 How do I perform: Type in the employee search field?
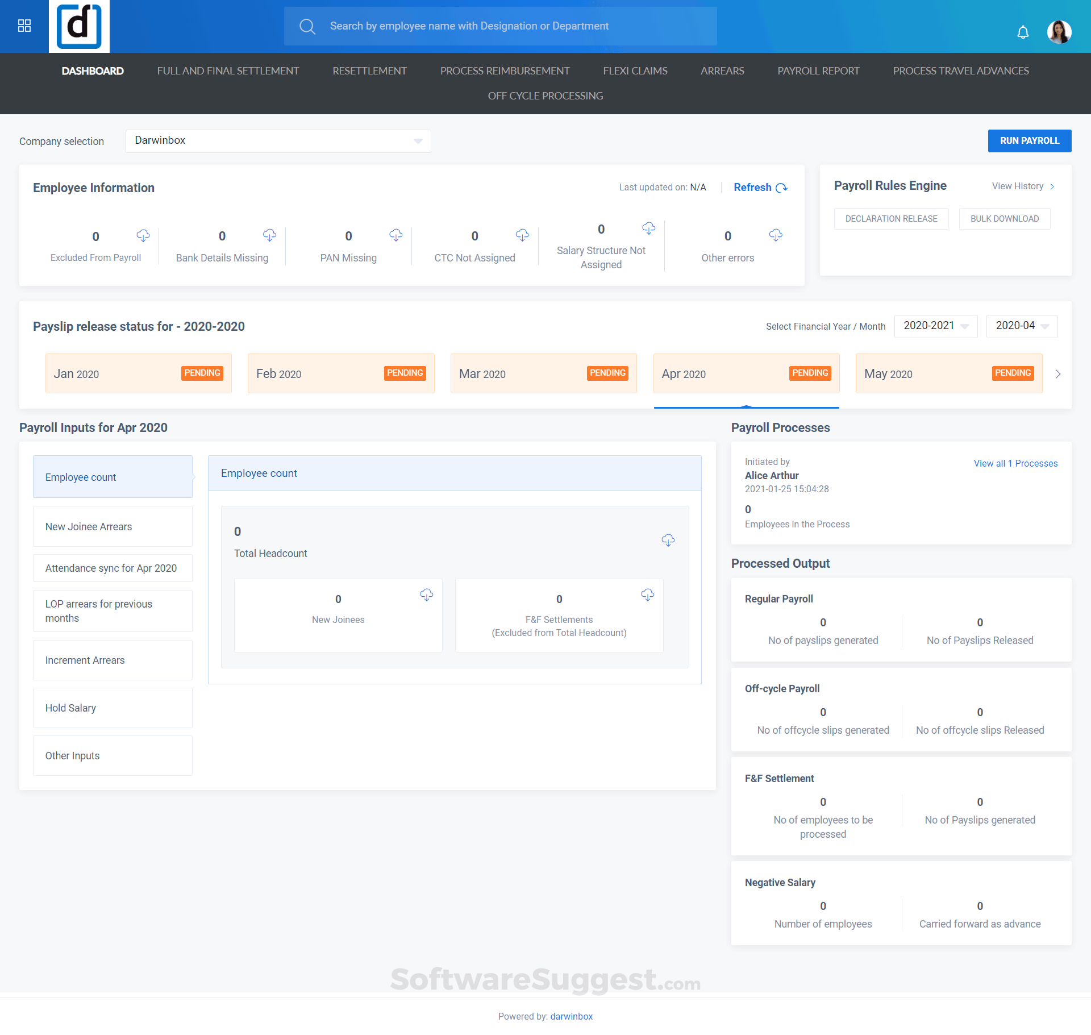tap(500, 26)
